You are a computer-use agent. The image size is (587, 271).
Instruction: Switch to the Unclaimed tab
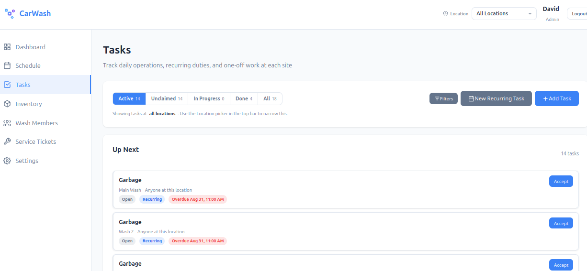(x=167, y=98)
